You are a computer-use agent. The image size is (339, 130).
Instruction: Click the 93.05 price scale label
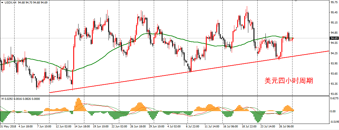pyautogui.click(x=334, y=94)
